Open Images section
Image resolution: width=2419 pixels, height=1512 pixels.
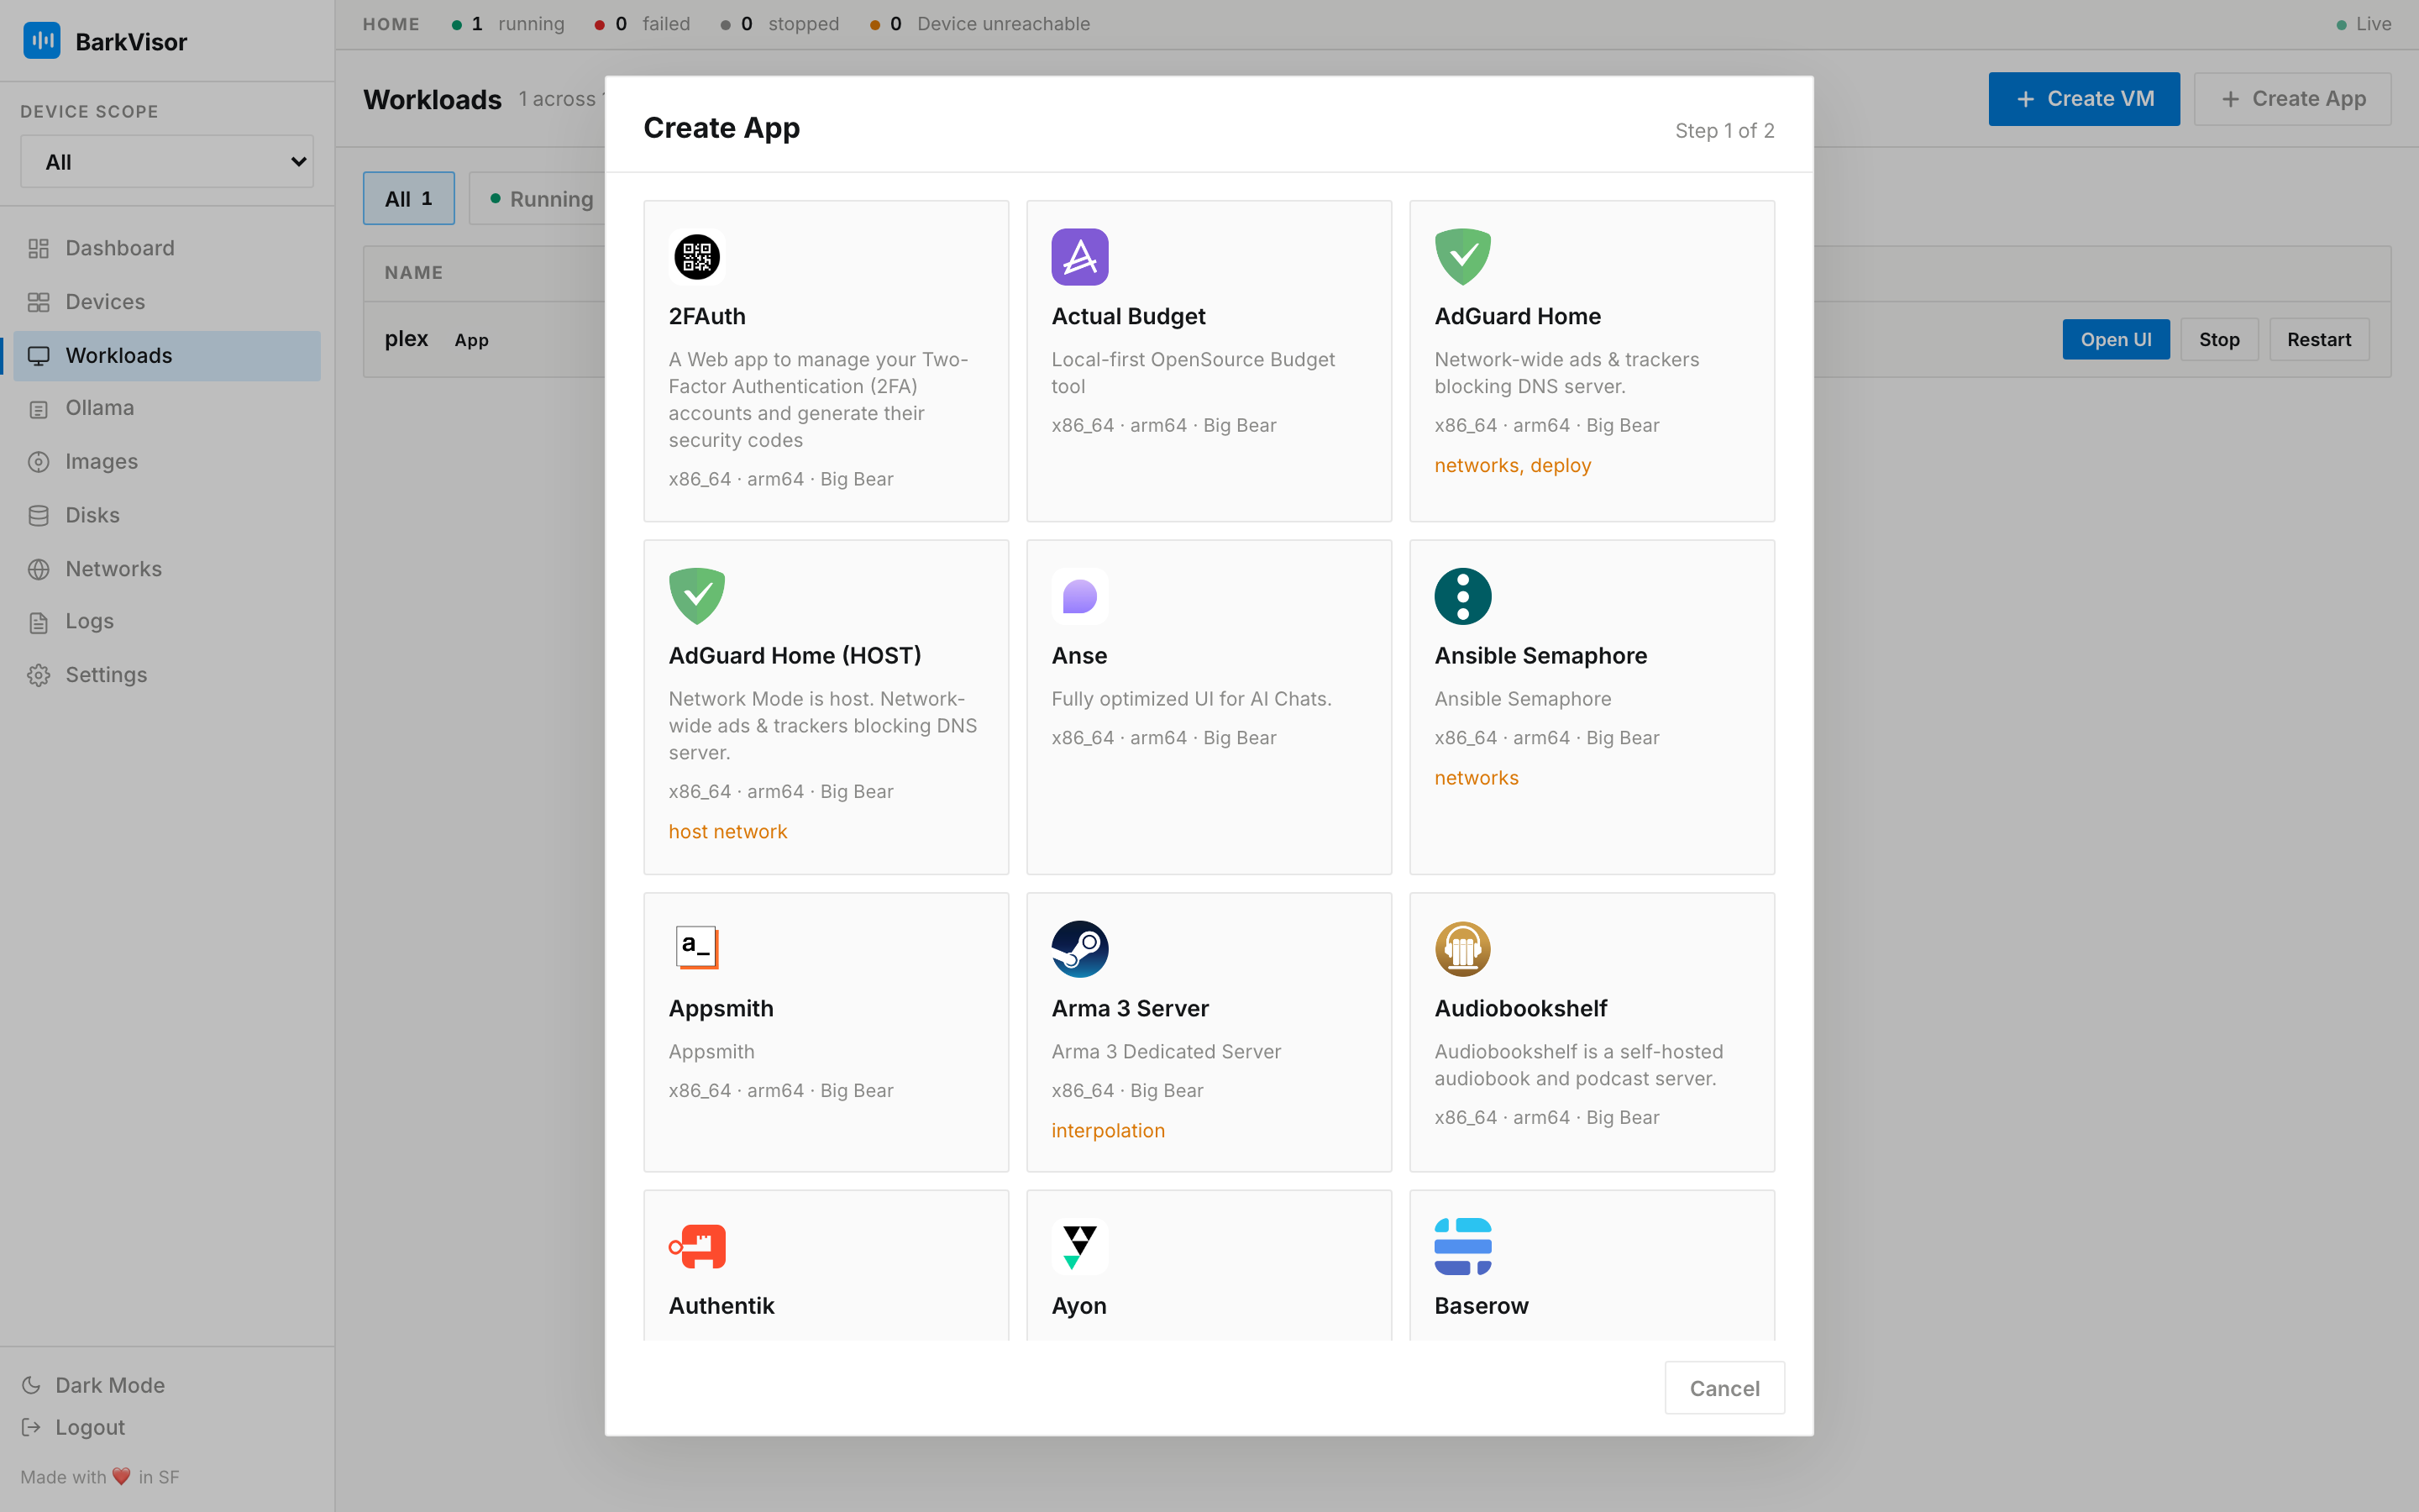tap(167, 462)
